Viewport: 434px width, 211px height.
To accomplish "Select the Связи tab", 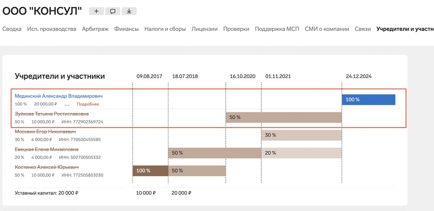I will [363, 29].
